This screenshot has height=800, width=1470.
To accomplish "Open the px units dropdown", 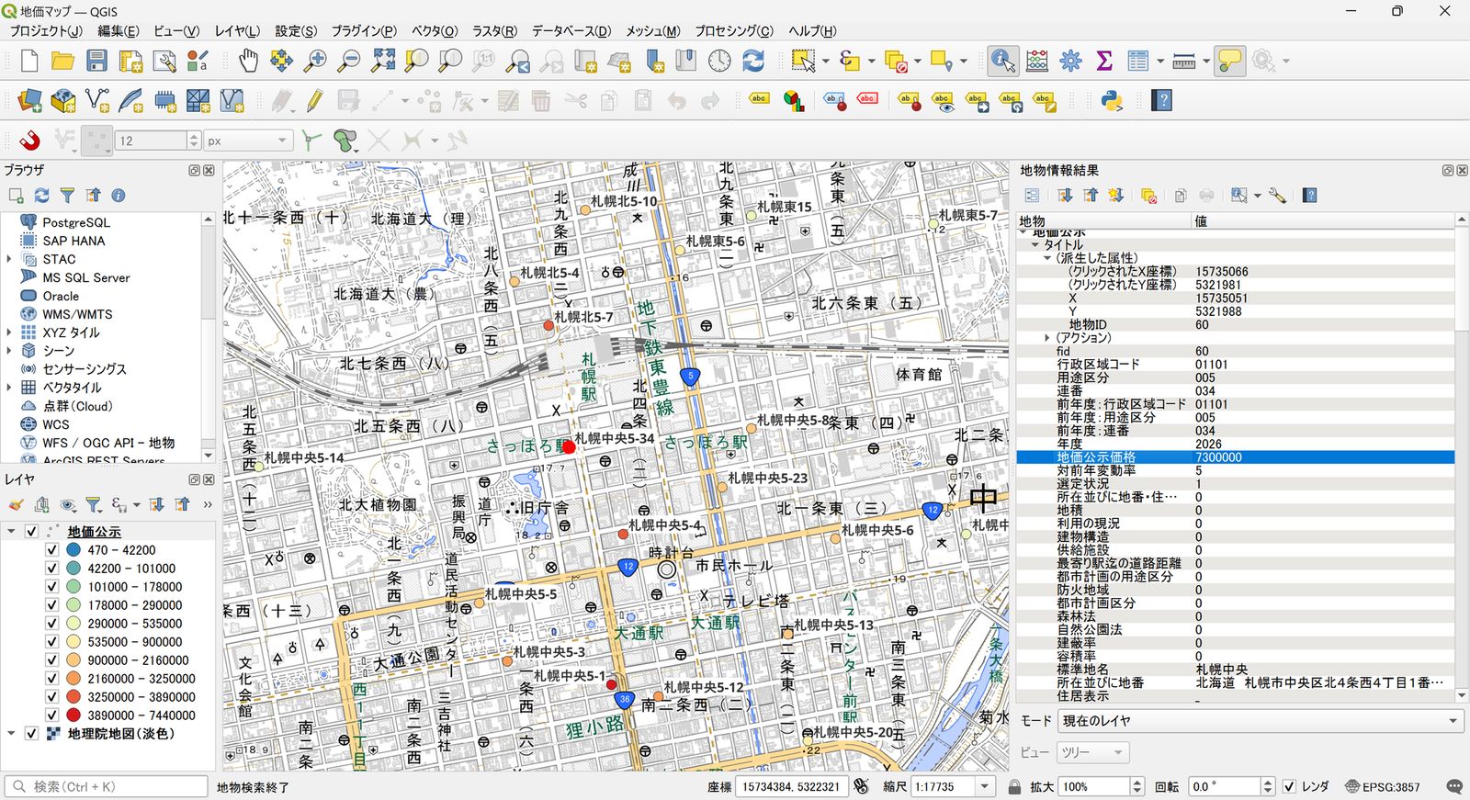I will tap(248, 141).
